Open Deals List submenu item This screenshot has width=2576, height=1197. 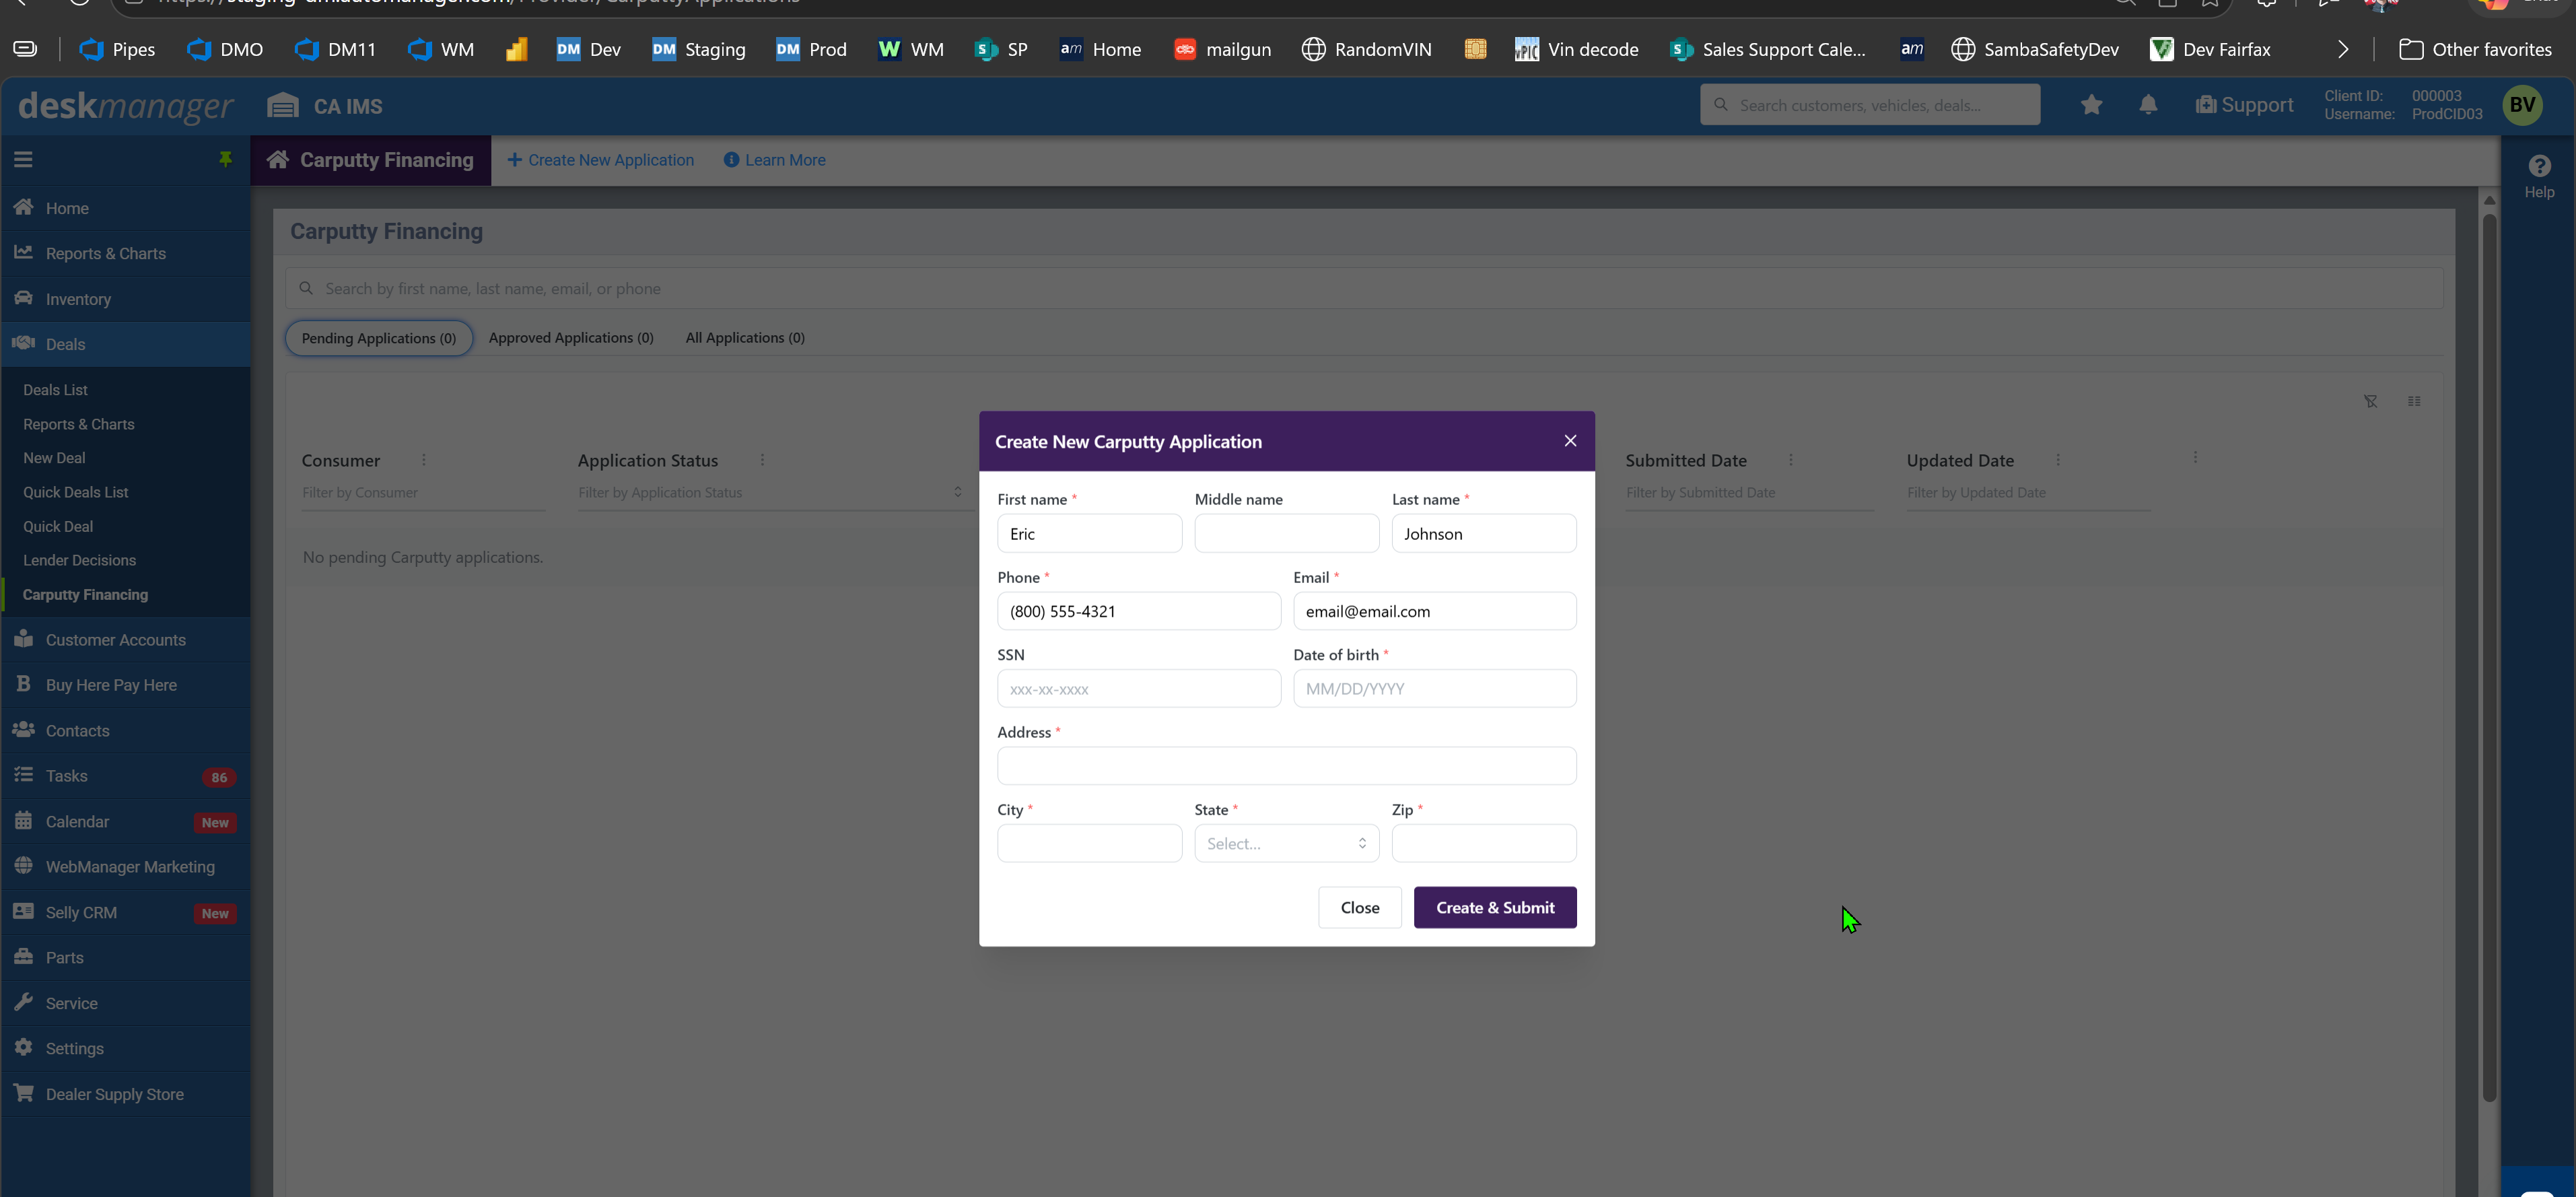pos(56,390)
